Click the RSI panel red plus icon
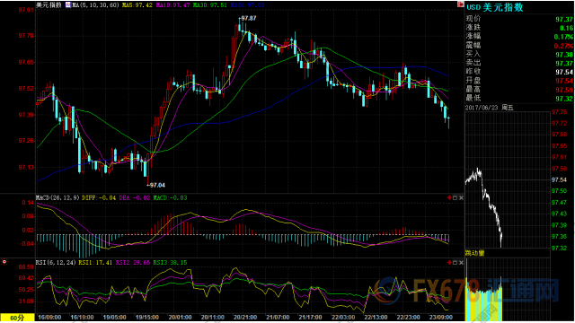The height and width of the screenshot is (323, 575). 449,263
